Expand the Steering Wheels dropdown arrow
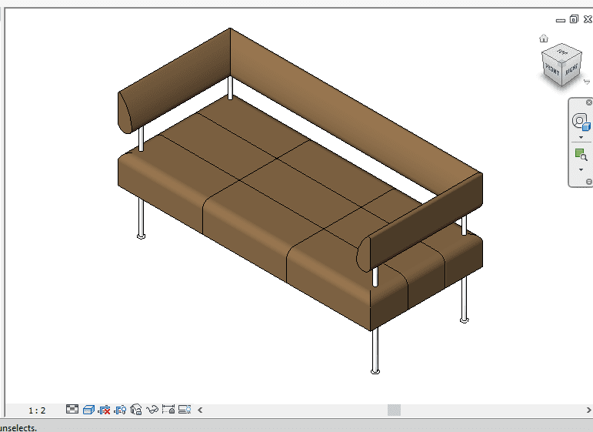 [x=581, y=138]
